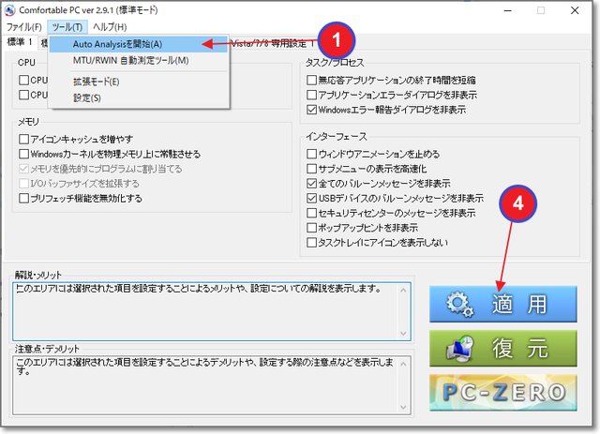Select Auto Analysisを開始 menu entry
Screen dimensions: 600x434
(x=117, y=44)
